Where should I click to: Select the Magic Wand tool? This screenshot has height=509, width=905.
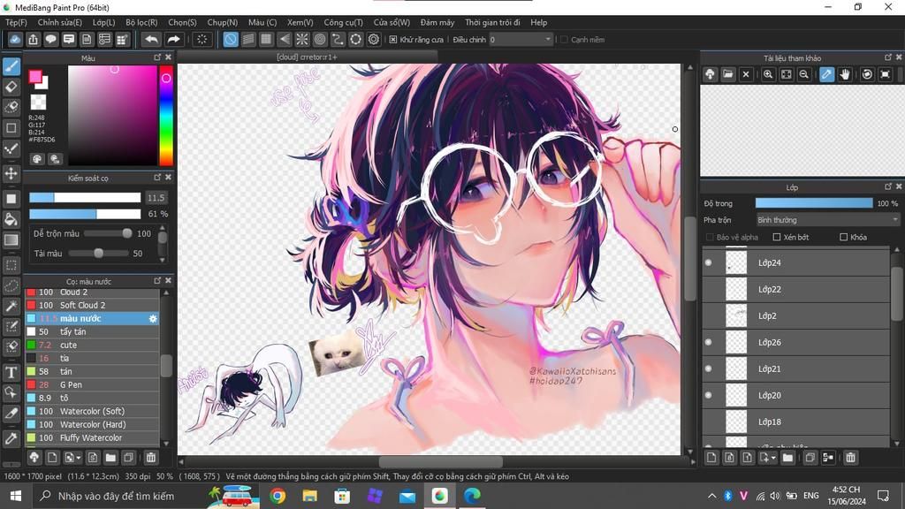(x=11, y=307)
